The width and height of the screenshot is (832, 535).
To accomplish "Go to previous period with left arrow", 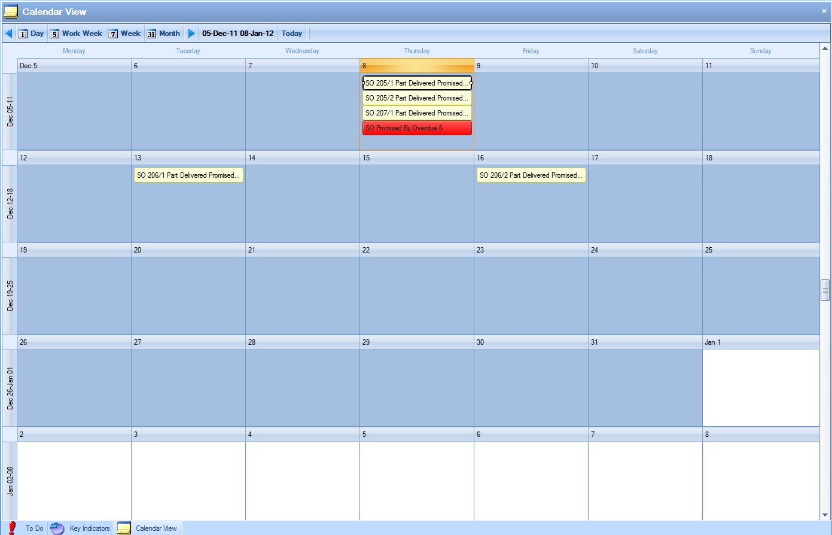I will [x=8, y=34].
